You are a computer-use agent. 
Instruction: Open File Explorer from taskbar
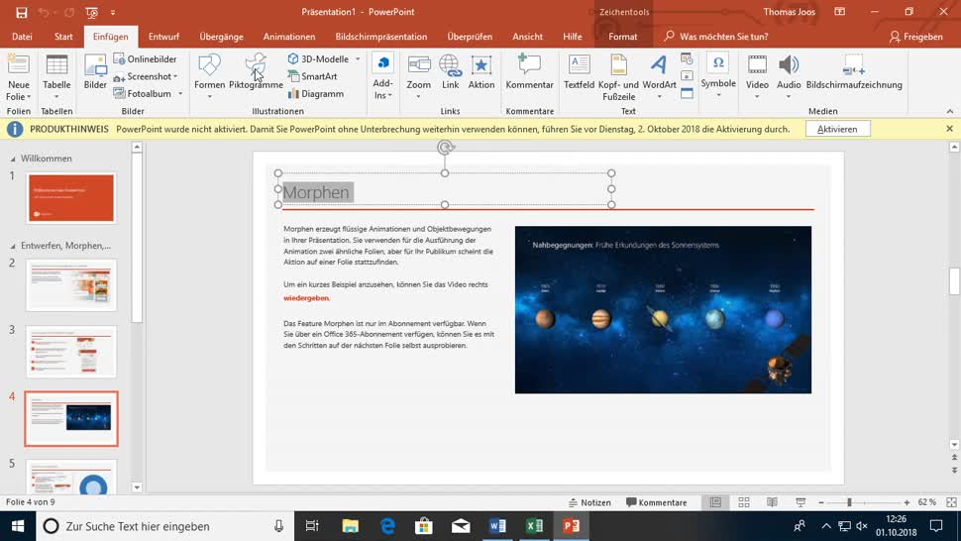(350, 526)
